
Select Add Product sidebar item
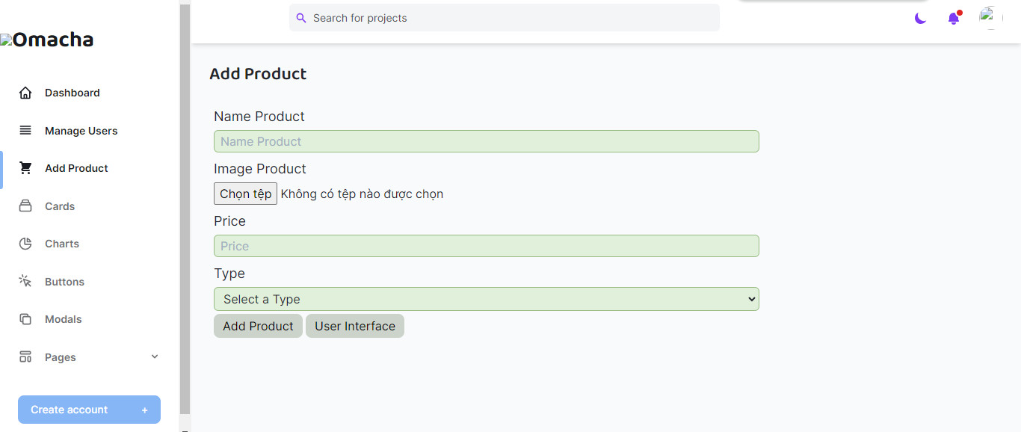click(x=76, y=168)
